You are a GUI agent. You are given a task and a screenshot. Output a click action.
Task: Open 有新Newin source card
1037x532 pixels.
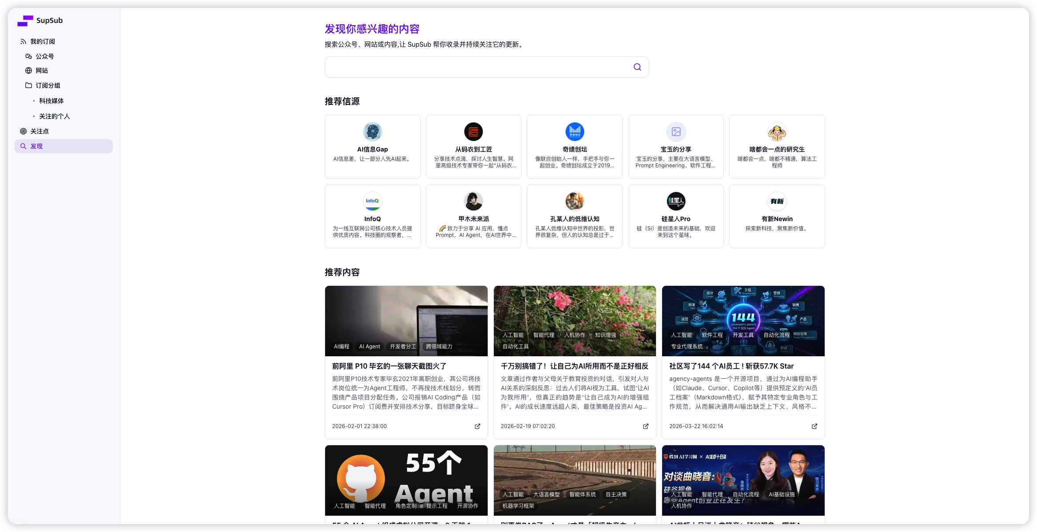point(777,216)
